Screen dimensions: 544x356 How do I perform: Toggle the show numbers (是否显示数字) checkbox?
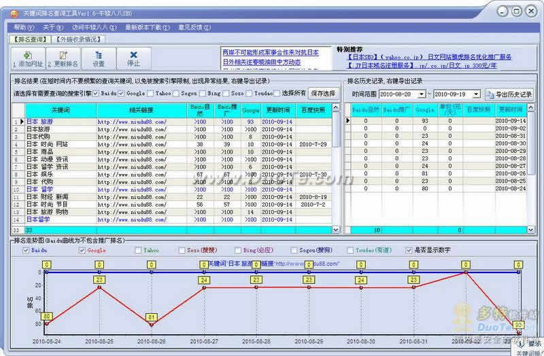409,250
